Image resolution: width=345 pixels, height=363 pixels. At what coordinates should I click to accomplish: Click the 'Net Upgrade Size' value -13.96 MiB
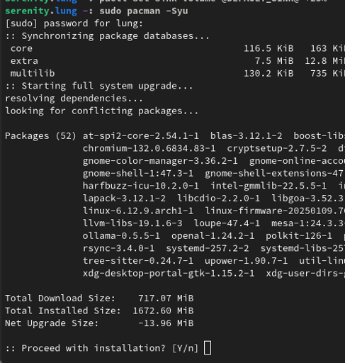tap(166, 323)
